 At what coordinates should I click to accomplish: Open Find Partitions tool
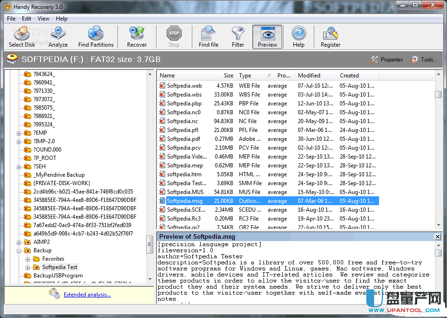click(95, 37)
